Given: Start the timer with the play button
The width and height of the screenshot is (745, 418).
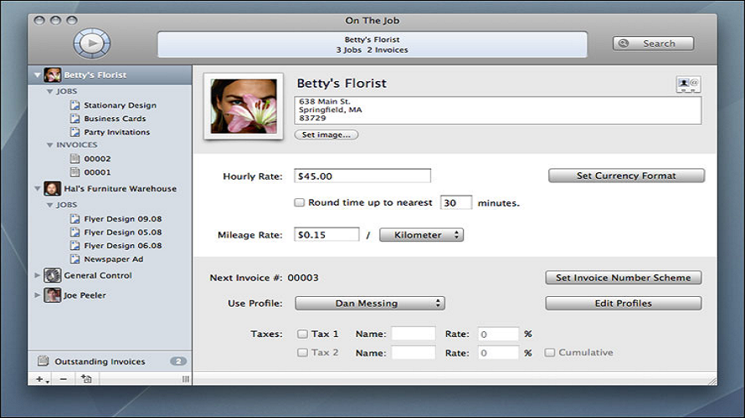Looking at the screenshot, I should pyautogui.click(x=92, y=43).
